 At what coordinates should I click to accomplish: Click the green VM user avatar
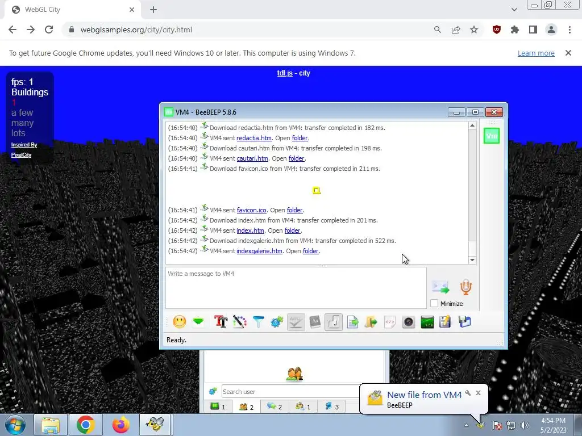492,136
